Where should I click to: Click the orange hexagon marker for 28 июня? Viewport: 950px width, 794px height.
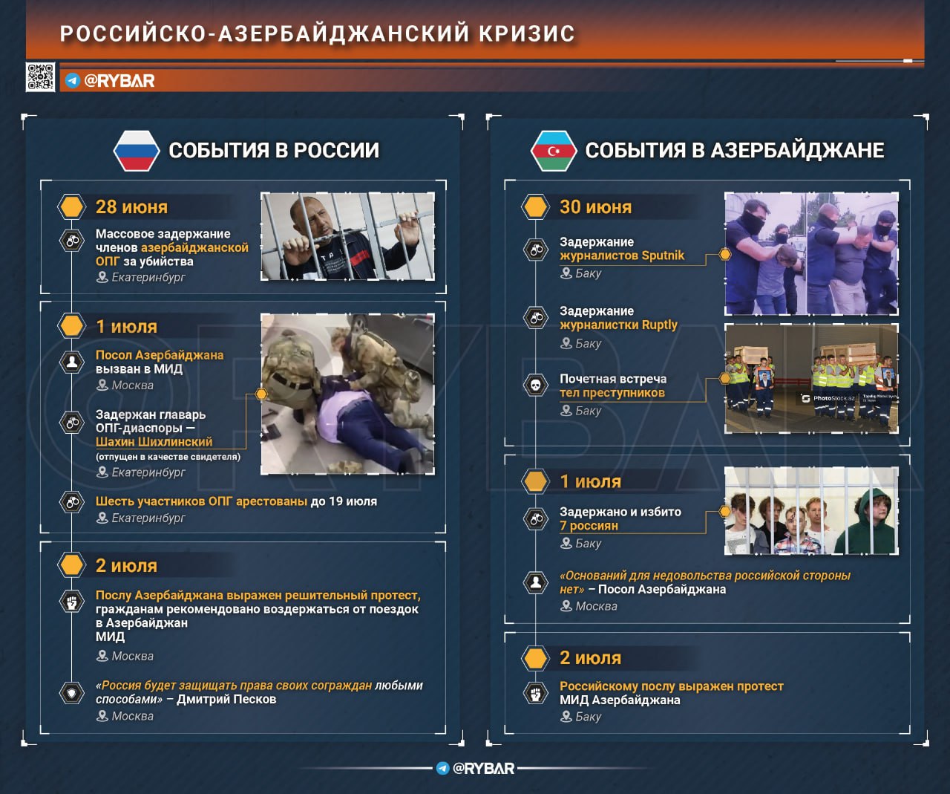point(72,206)
